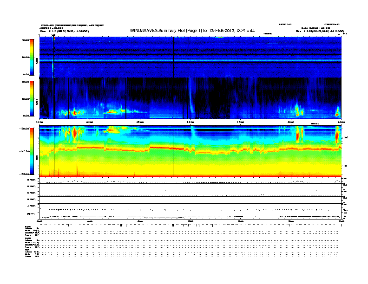This screenshot has width=368, height=284.
Task: Click the 20.00 label on RAD2 scale
Action: click(x=25, y=57)
